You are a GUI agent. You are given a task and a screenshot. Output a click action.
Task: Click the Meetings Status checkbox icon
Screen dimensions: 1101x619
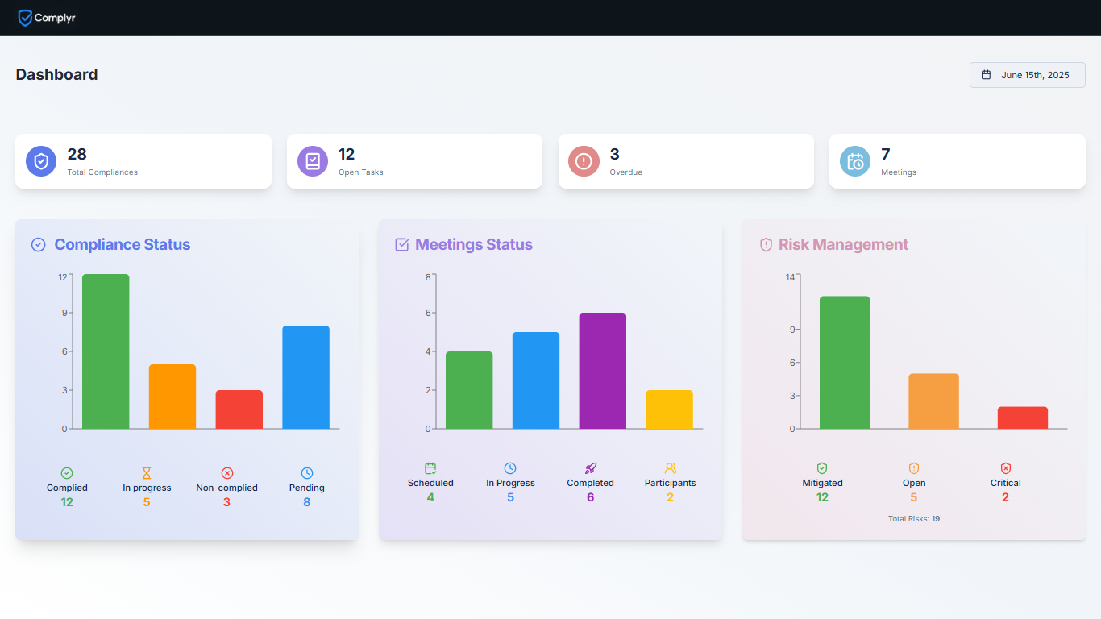pyautogui.click(x=402, y=245)
